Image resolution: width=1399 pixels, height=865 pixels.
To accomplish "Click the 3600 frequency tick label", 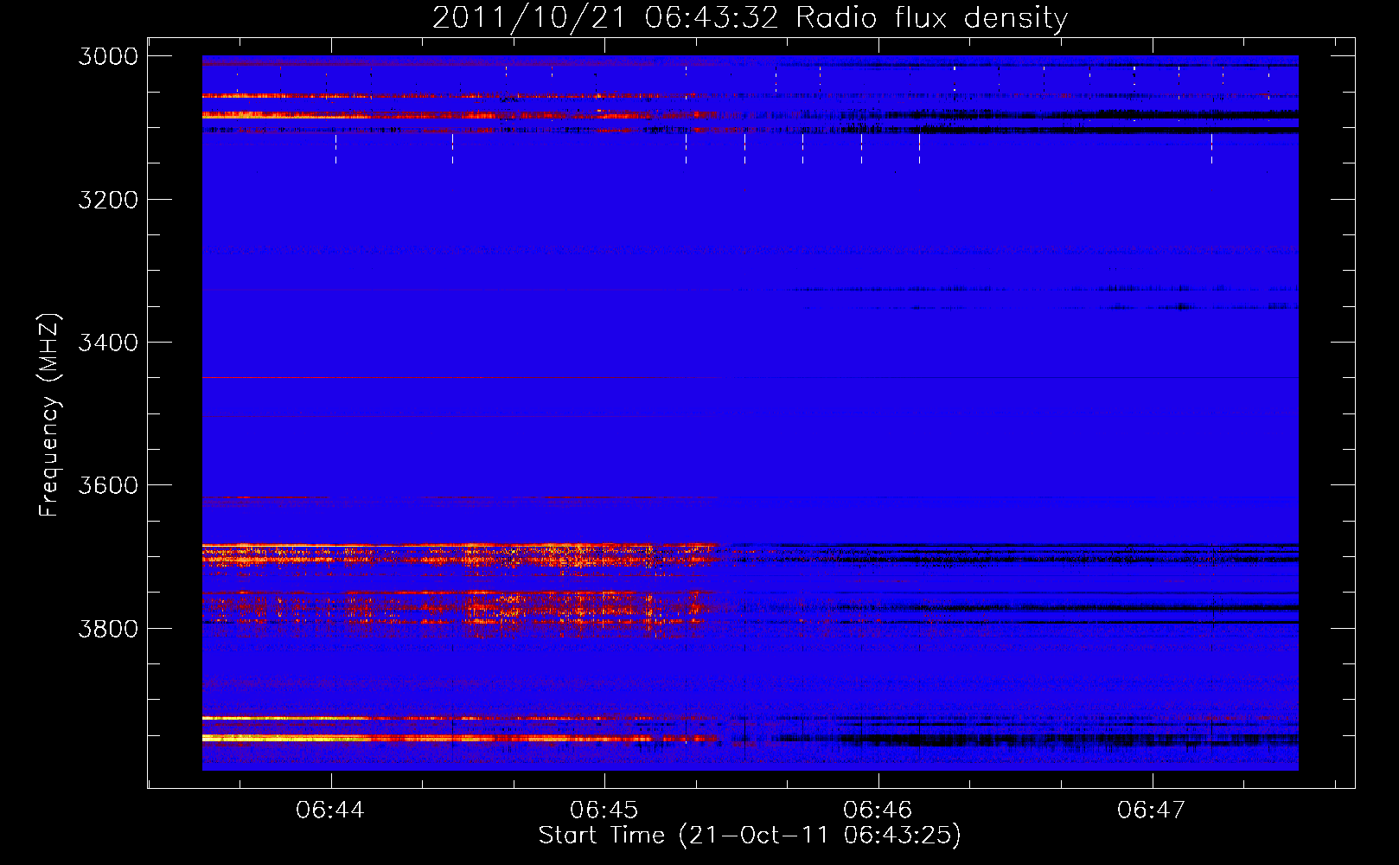I will tap(108, 485).
